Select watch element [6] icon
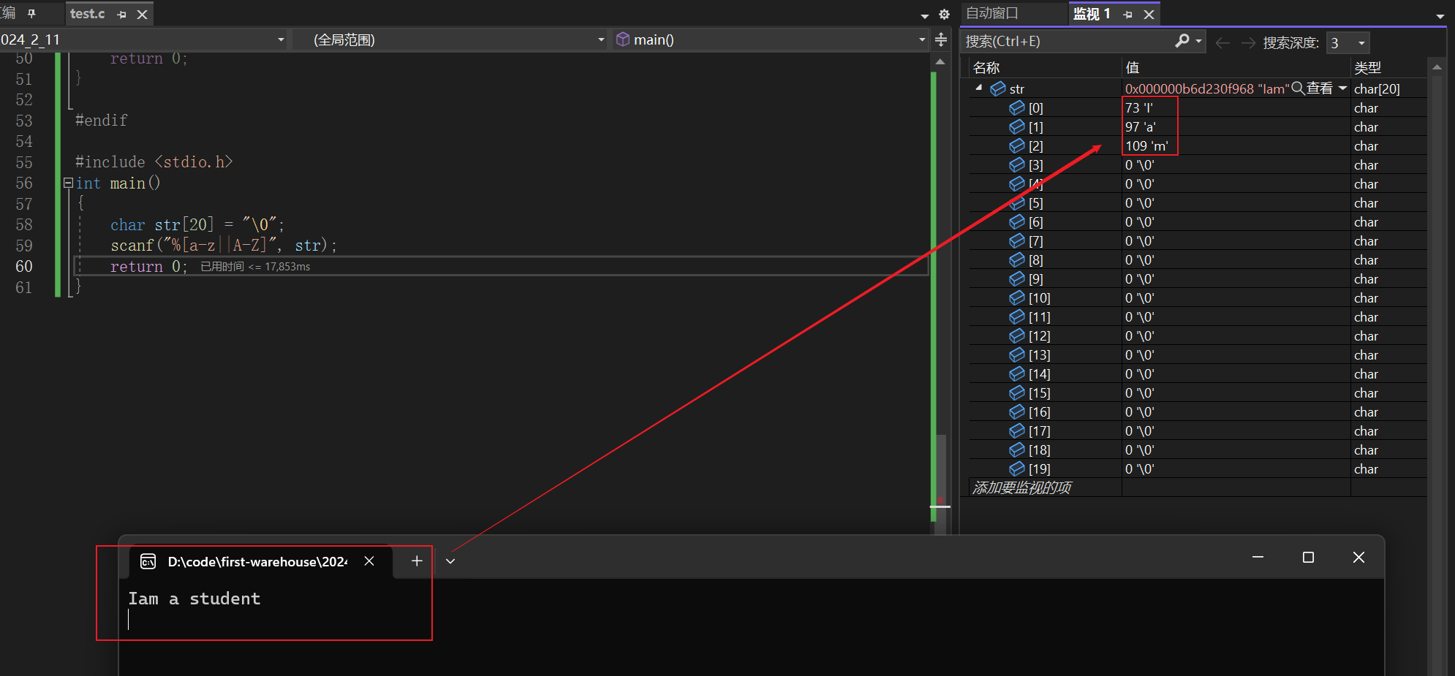Viewport: 1455px width, 676px height. tap(1016, 221)
